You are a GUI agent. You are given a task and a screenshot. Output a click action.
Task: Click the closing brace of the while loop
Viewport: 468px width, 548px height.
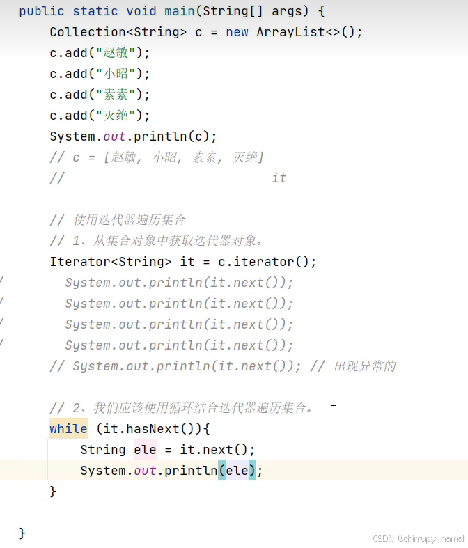tap(53, 492)
